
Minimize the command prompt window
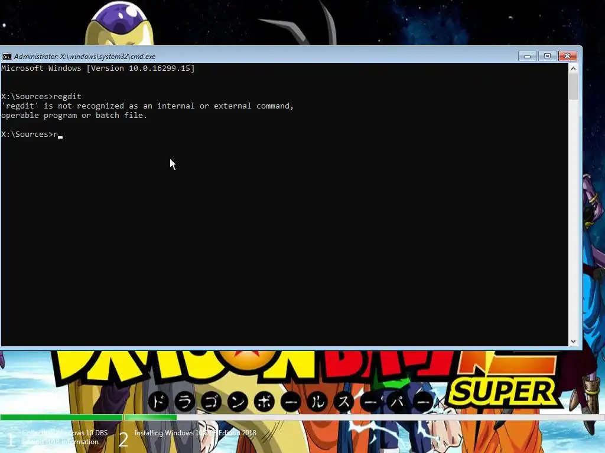pyautogui.click(x=528, y=56)
